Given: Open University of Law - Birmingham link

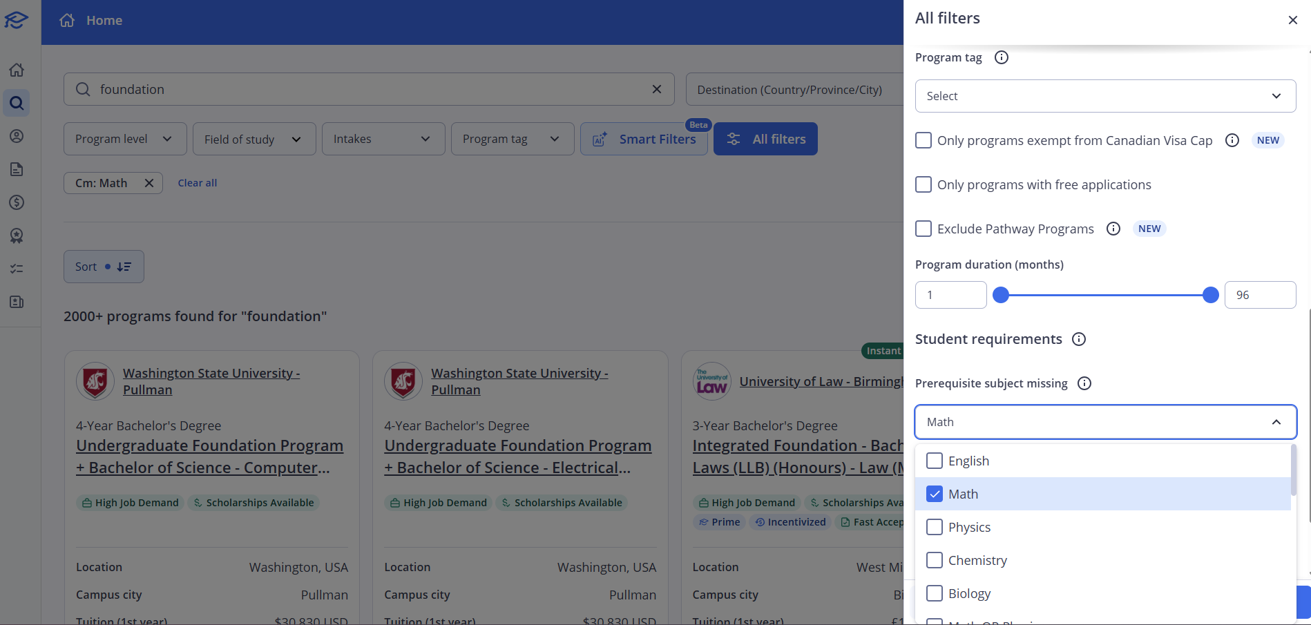Looking at the screenshot, I should tap(821, 381).
